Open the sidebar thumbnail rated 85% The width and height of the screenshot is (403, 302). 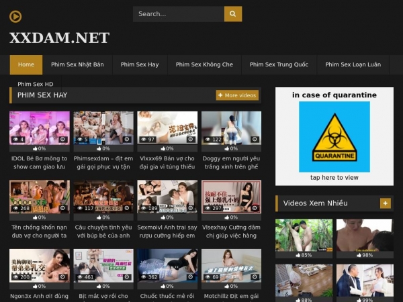coord(304,235)
